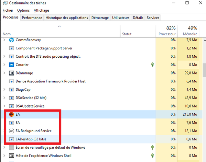Viewport: 206px width, 162px height.
Task: Click the 10,6 Mo memory value
Action: [x=191, y=106]
